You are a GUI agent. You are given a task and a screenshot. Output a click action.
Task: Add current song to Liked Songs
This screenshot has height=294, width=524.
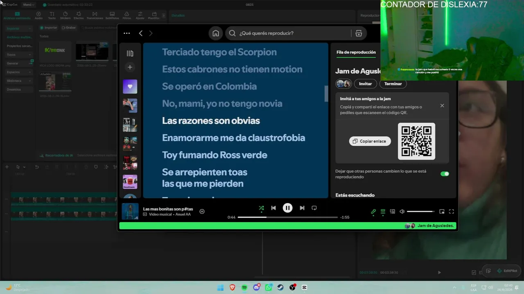tap(202, 211)
